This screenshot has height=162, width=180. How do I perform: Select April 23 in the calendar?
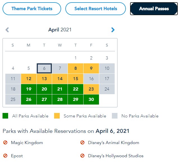point(91,89)
